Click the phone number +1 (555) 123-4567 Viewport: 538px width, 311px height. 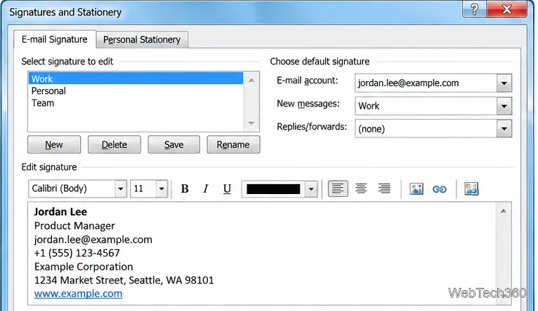77,253
